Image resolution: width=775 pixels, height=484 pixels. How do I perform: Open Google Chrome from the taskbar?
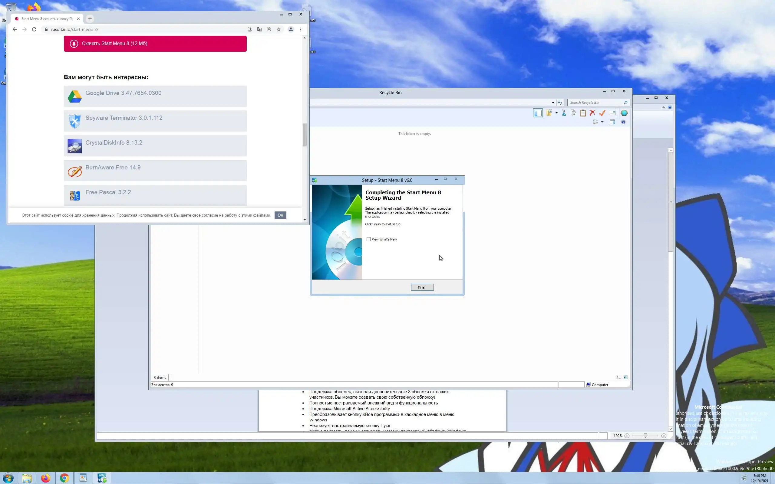click(x=64, y=478)
